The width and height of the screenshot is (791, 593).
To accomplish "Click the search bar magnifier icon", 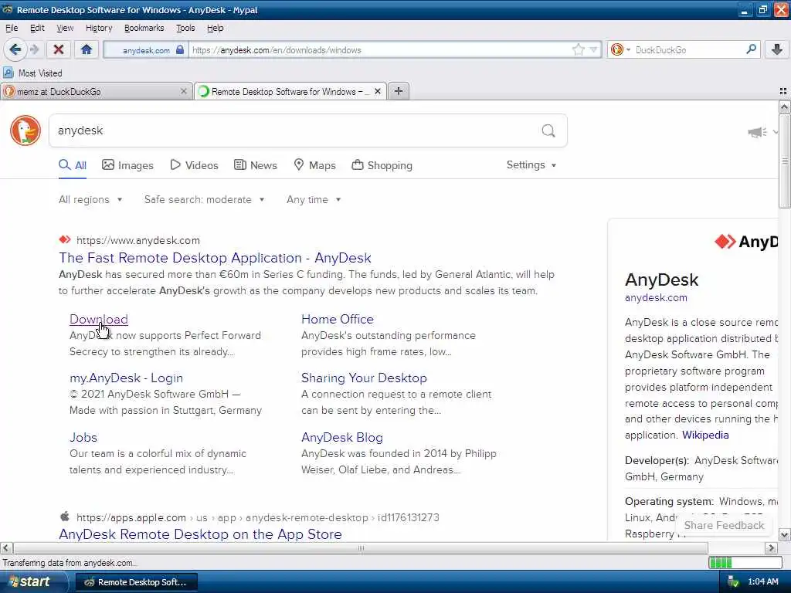I will click(x=751, y=49).
